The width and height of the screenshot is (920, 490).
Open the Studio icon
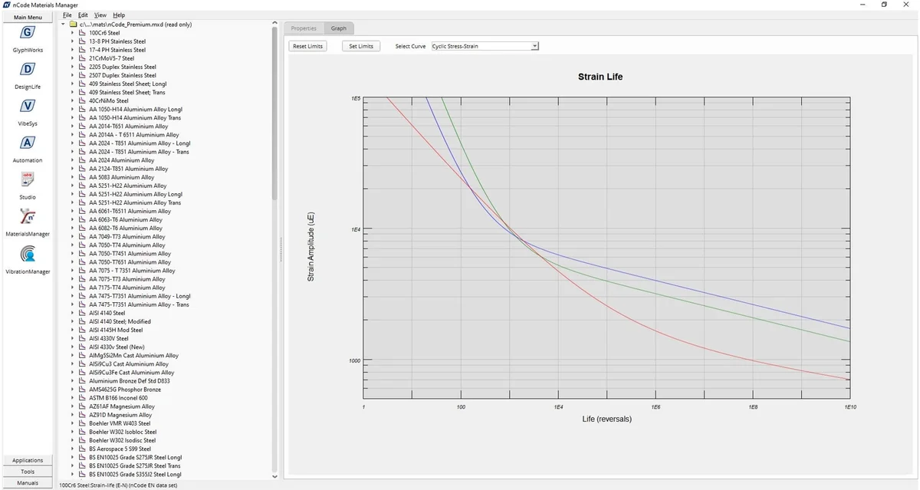(28, 179)
